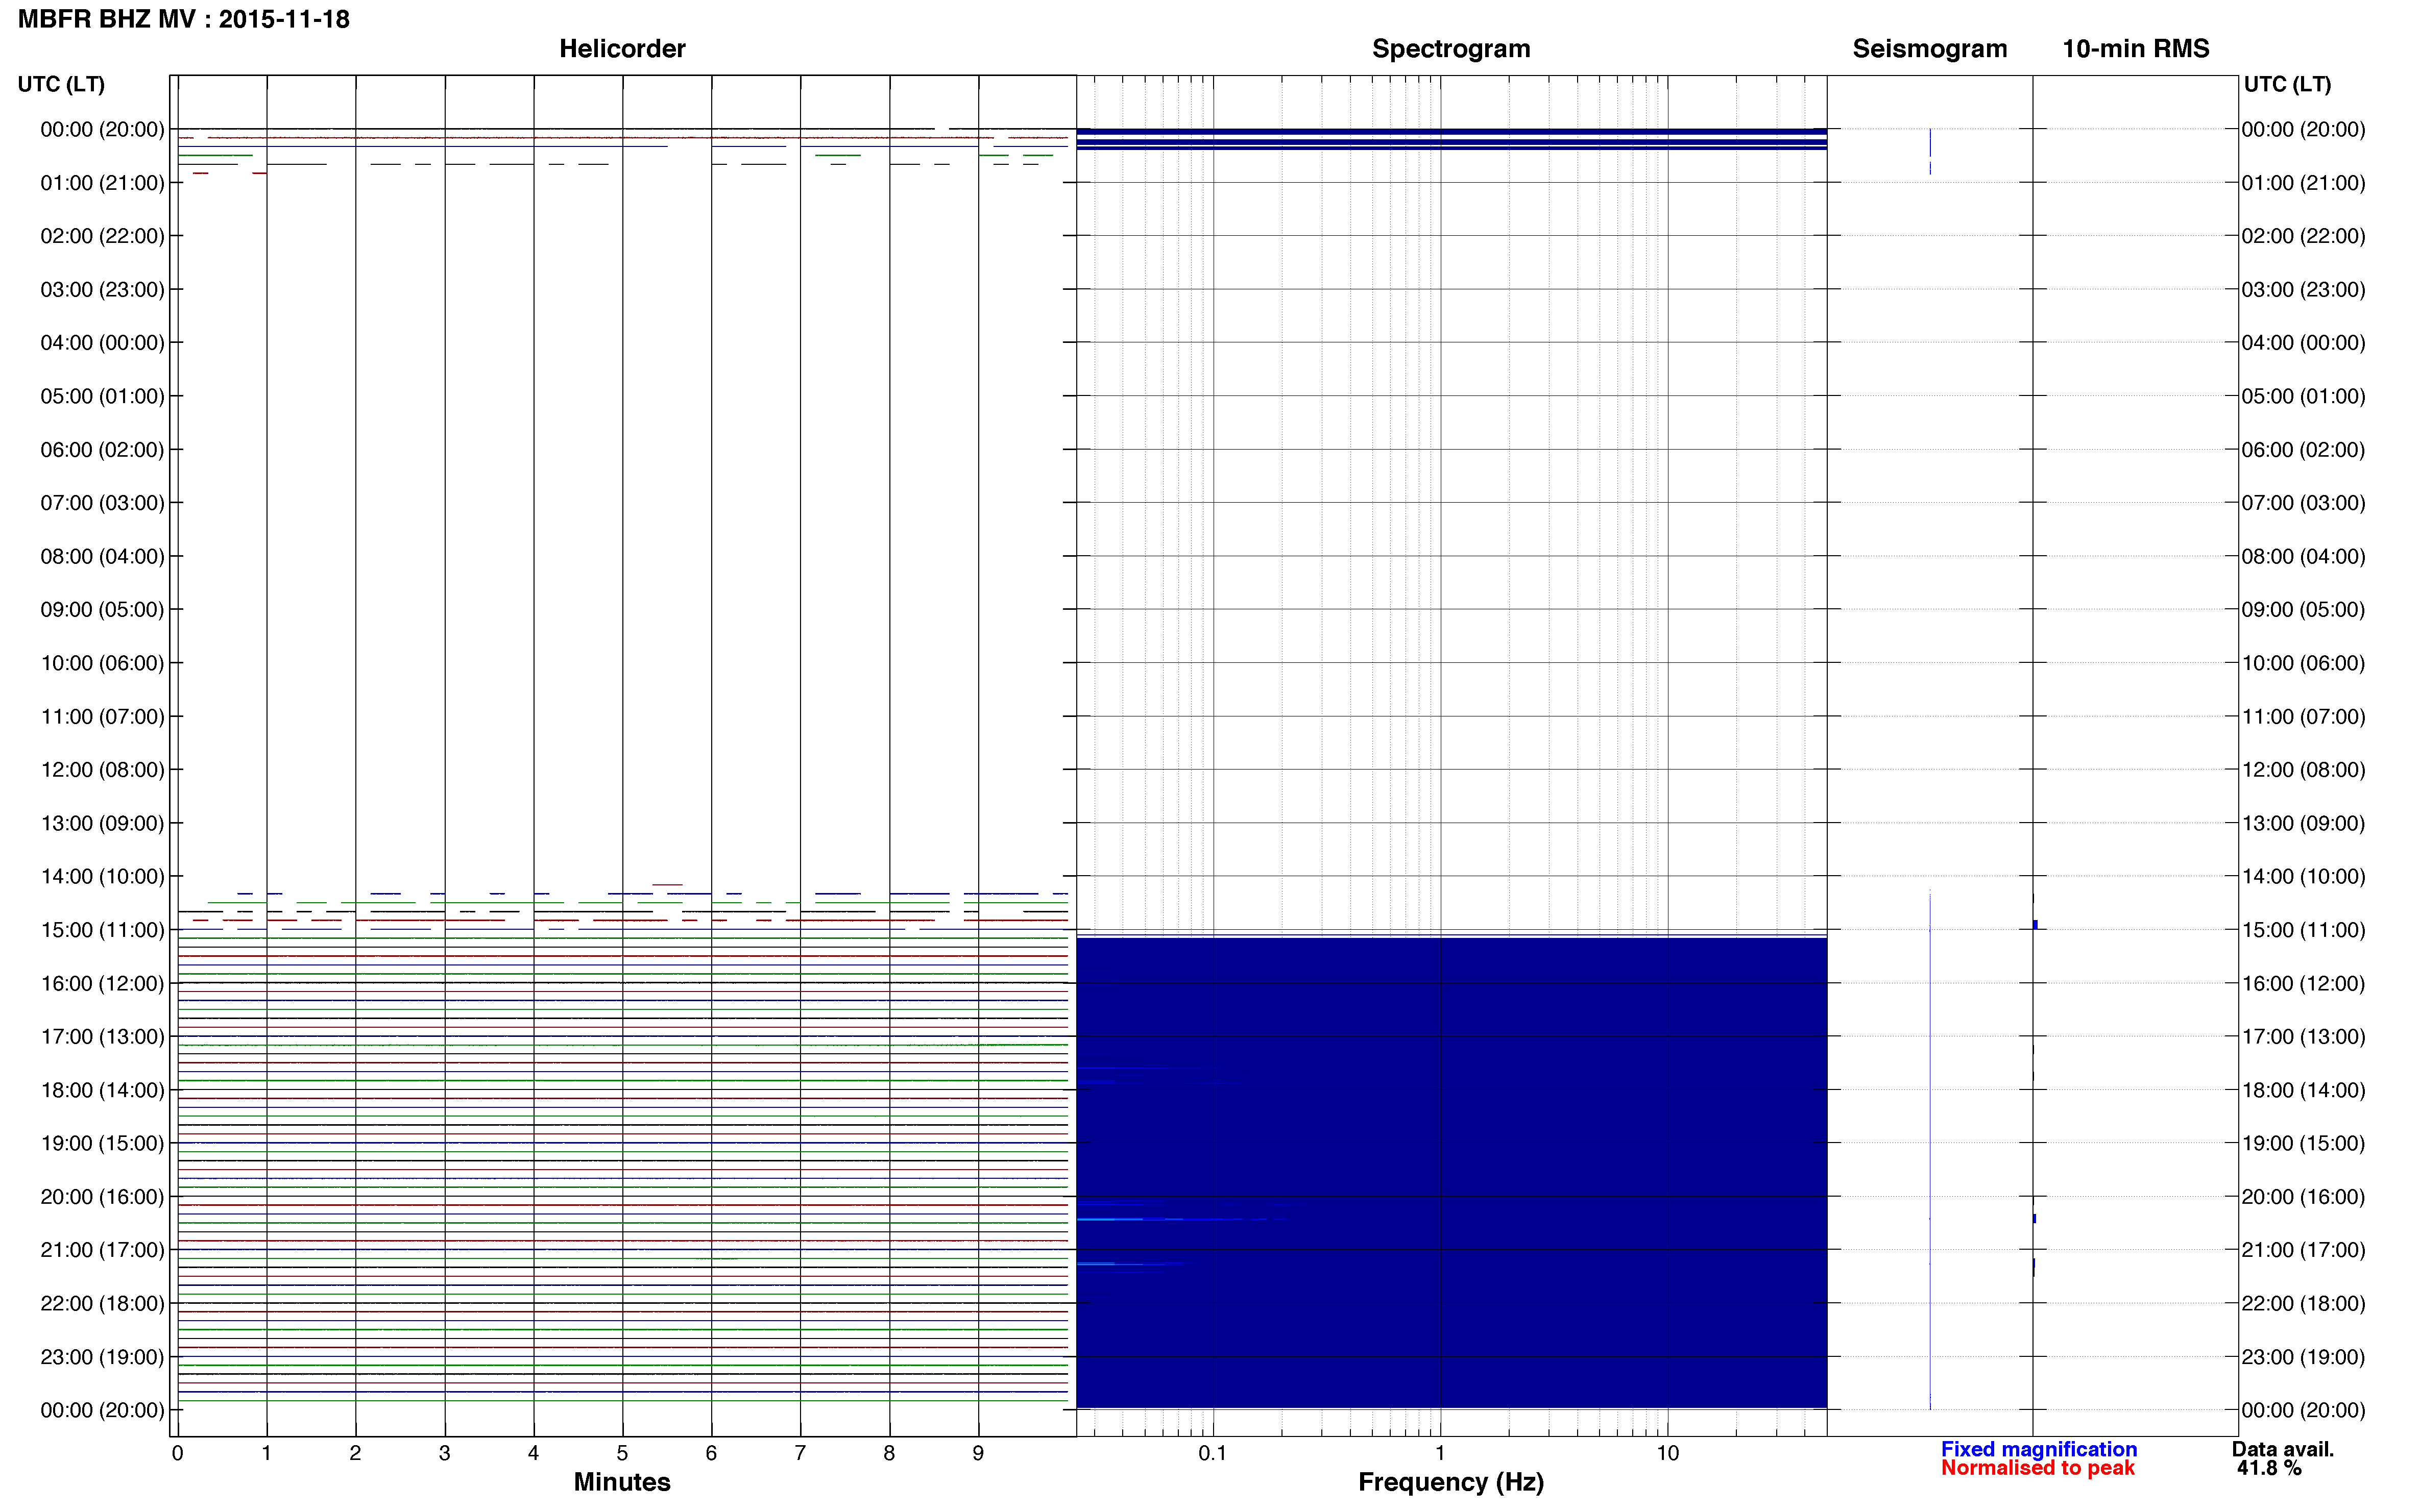Click minute tick '6' on helicorder axis
This screenshot has width=2420, height=1512.
(711, 1453)
